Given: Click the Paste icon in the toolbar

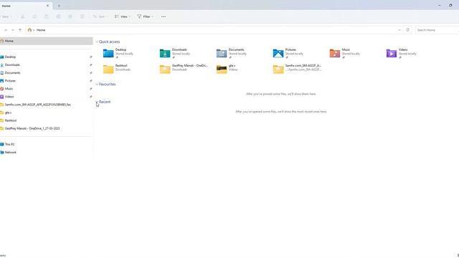Looking at the screenshot, I should [x=46, y=16].
